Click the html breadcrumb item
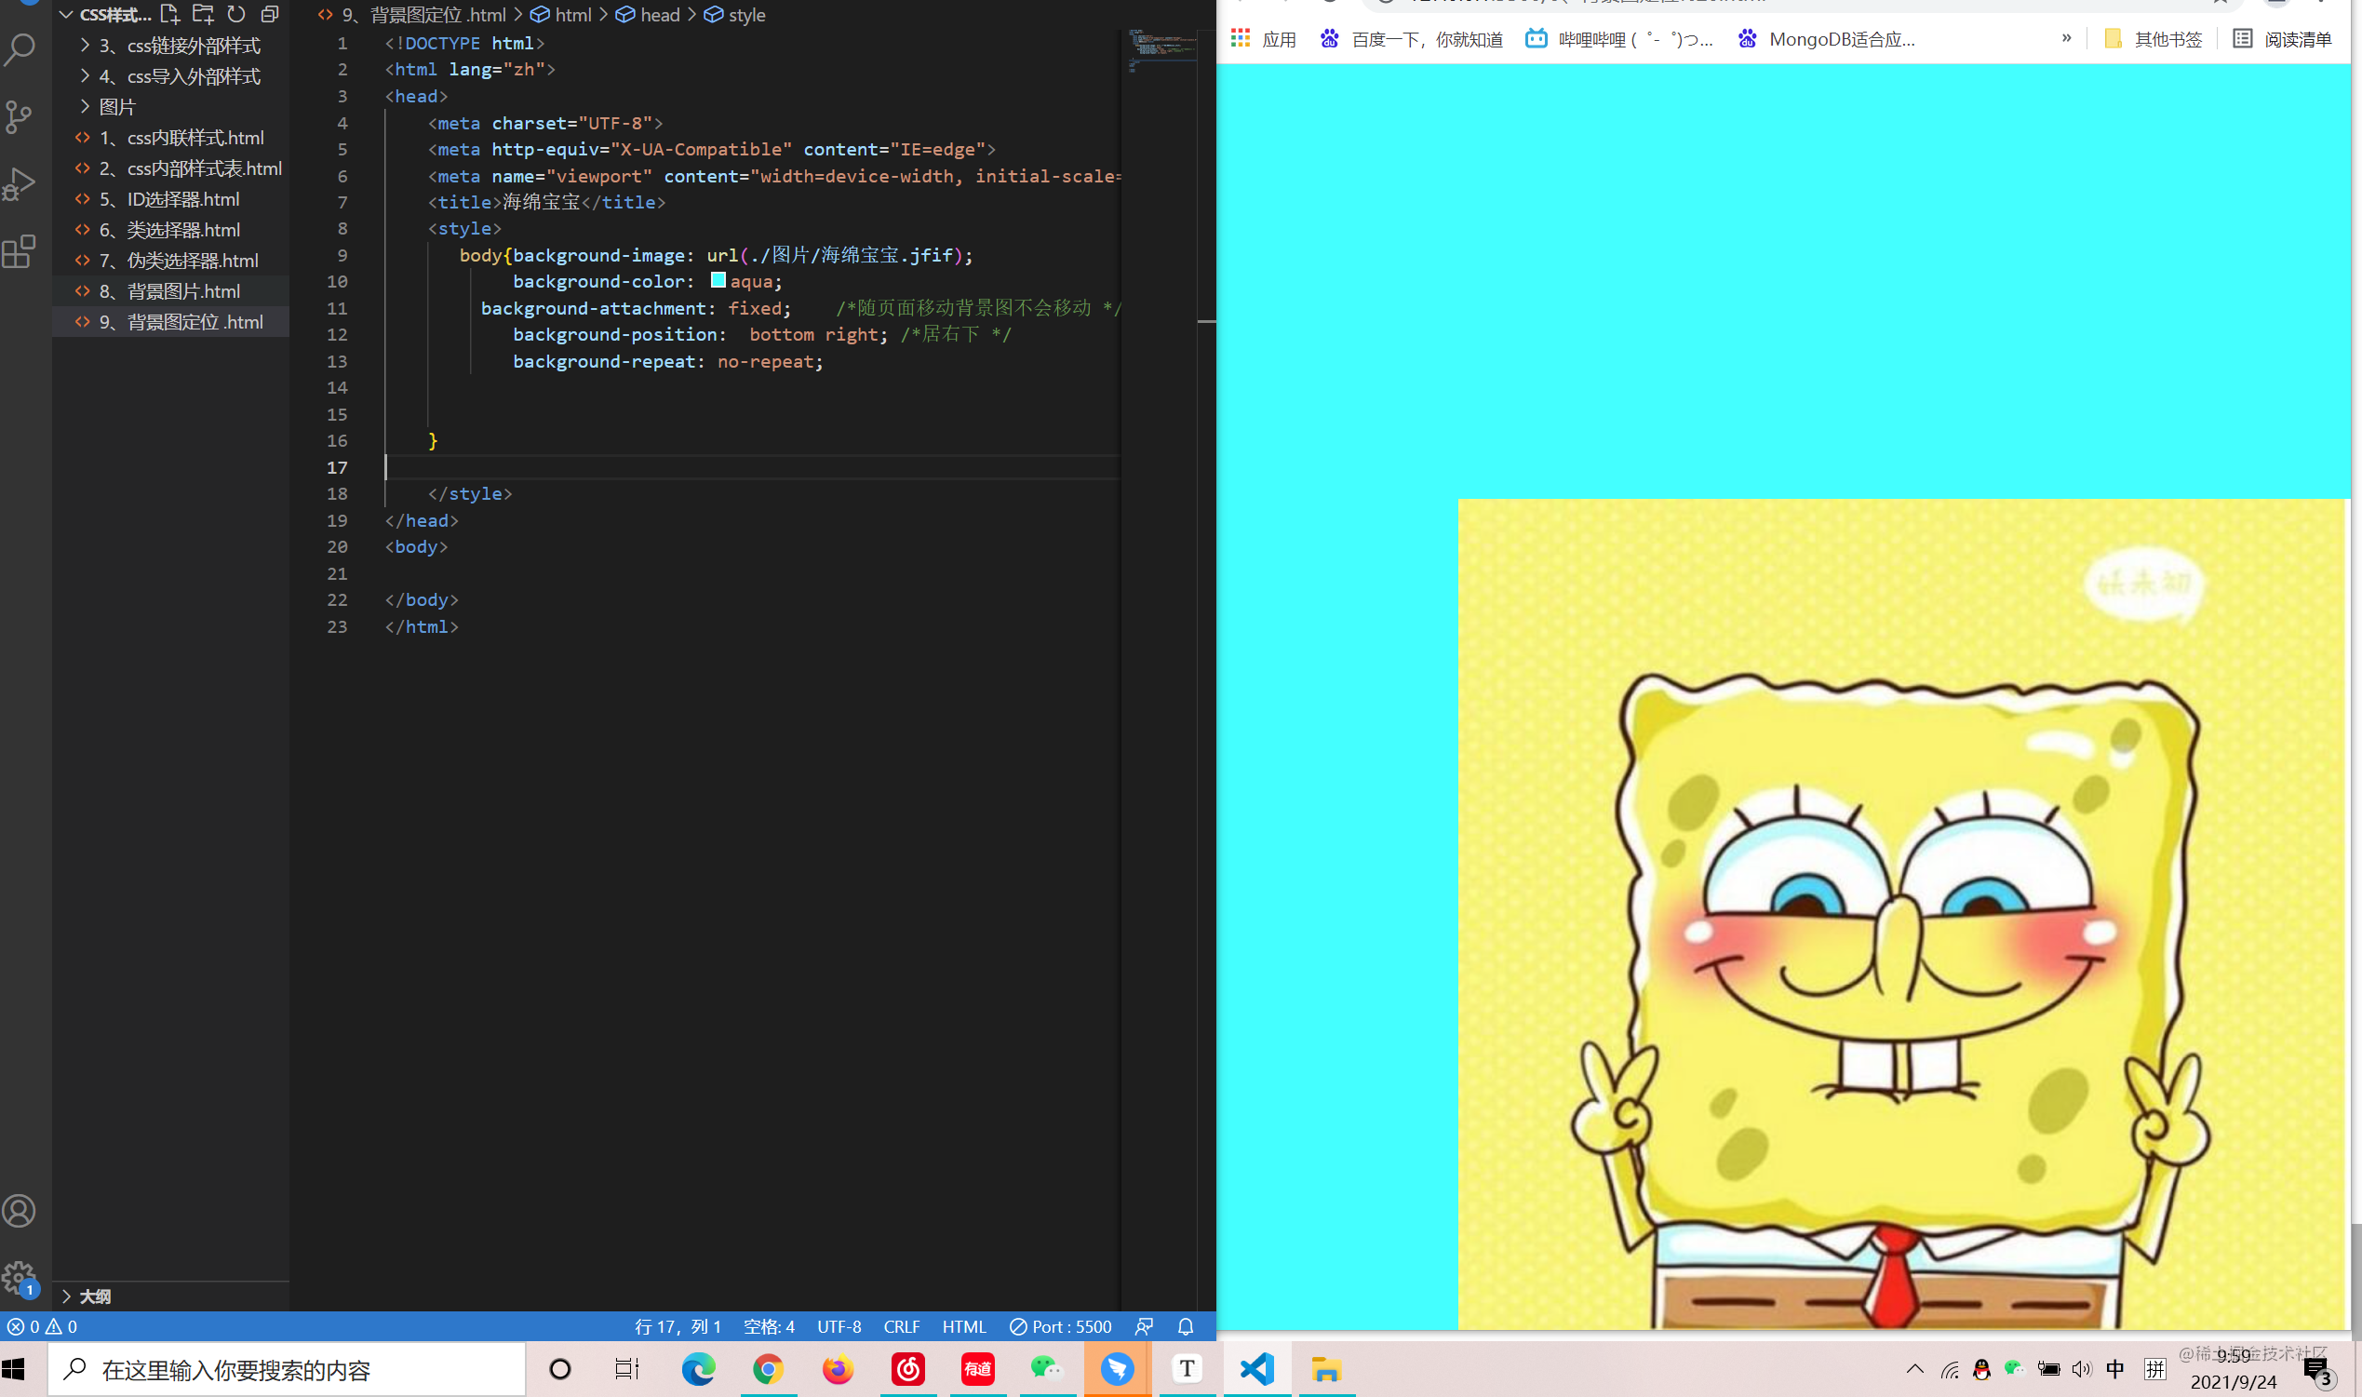2362x1397 pixels. (561, 14)
